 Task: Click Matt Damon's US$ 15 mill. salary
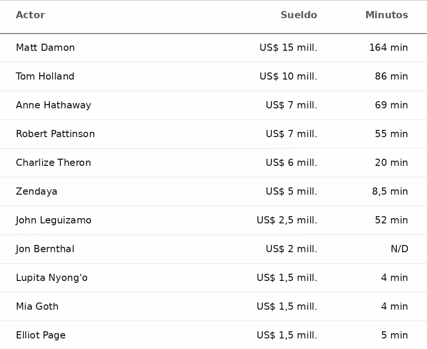click(x=288, y=47)
